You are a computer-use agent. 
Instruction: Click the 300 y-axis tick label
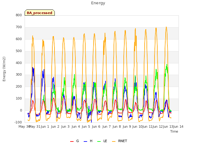coord(19,75)
